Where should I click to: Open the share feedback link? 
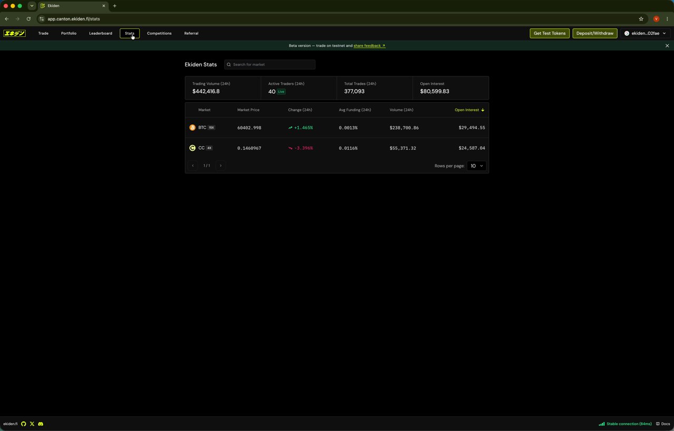pos(369,46)
